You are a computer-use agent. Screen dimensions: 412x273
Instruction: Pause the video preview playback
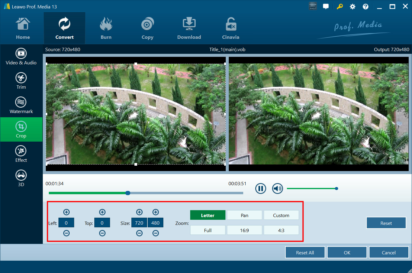[260, 189]
